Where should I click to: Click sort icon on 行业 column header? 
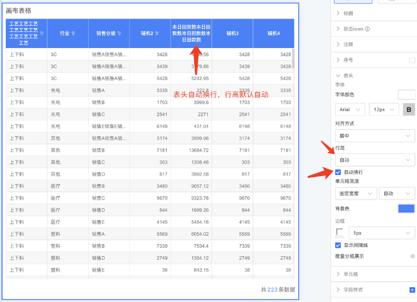point(73,33)
